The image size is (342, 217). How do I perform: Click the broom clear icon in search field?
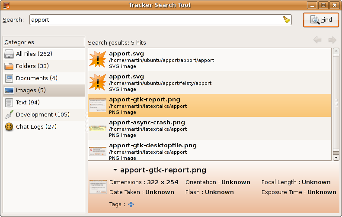[x=286, y=19]
